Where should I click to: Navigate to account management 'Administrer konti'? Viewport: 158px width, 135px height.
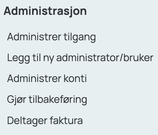click(47, 78)
